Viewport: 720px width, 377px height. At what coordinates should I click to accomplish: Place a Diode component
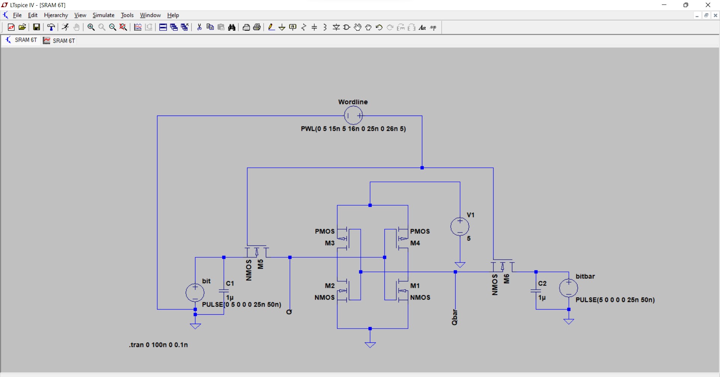[x=336, y=27]
